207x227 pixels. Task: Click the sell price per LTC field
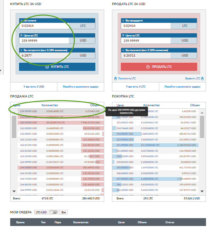[146, 41]
